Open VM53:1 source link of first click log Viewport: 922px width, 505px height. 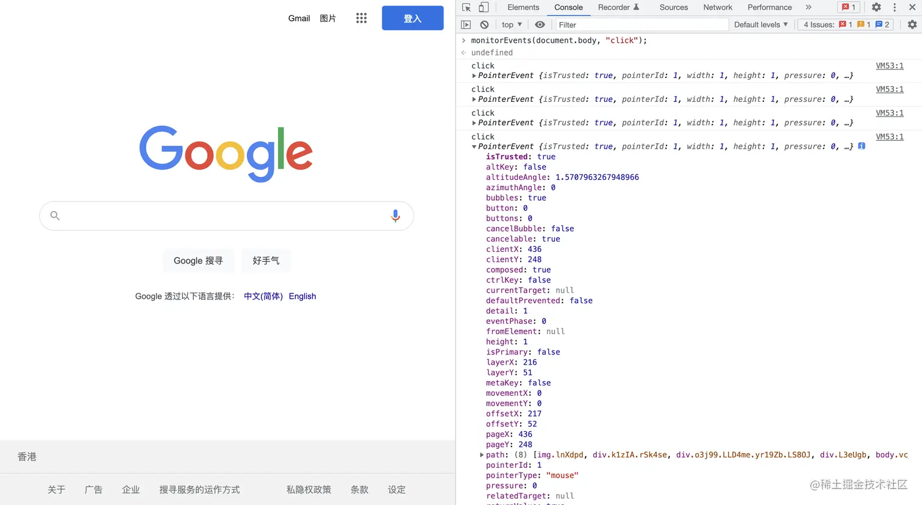tap(890, 66)
